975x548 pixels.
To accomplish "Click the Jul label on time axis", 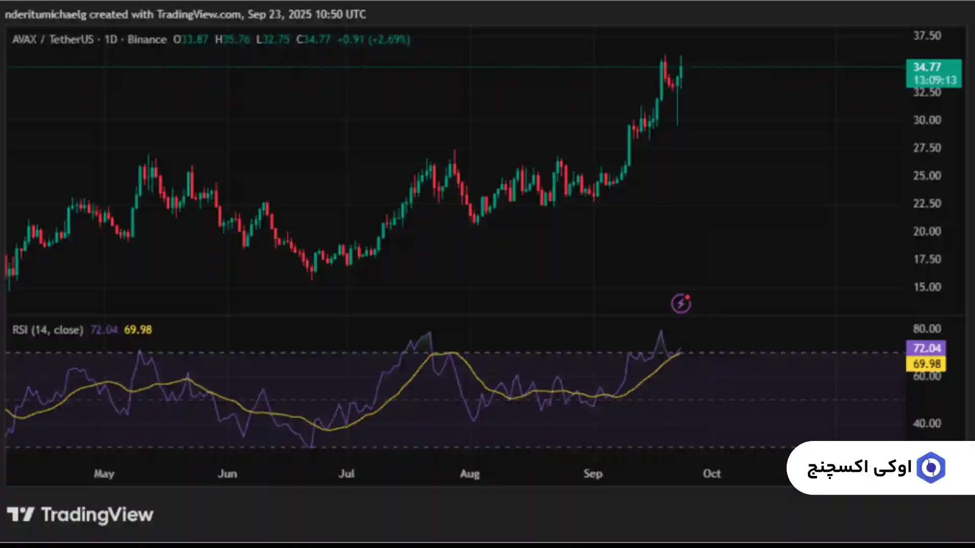I will coord(346,474).
